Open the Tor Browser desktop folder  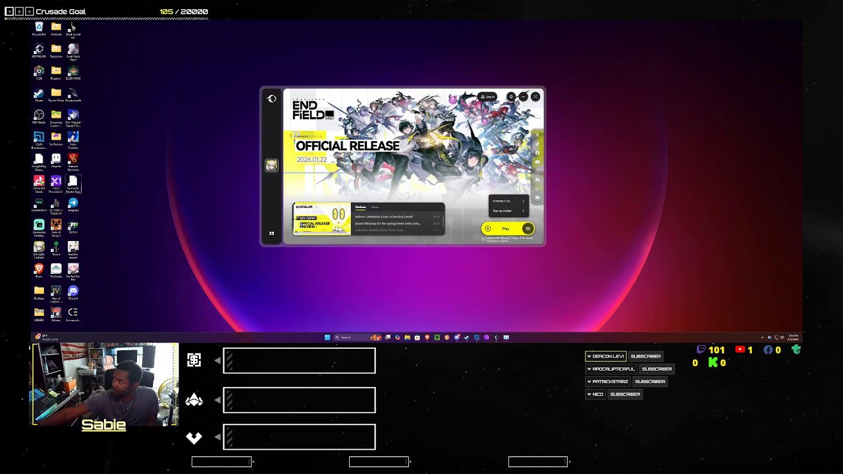pos(56,139)
